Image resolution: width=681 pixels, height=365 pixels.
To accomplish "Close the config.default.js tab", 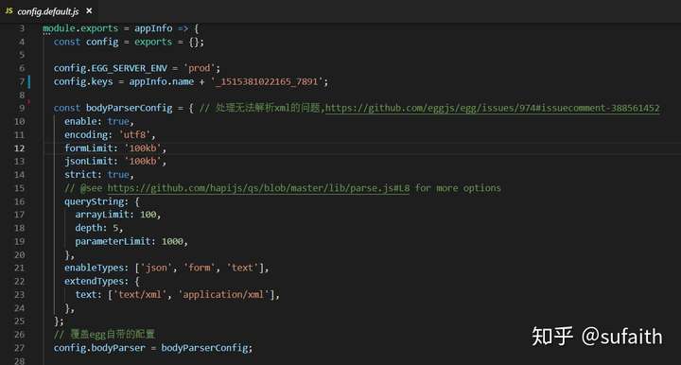I will coord(89,10).
